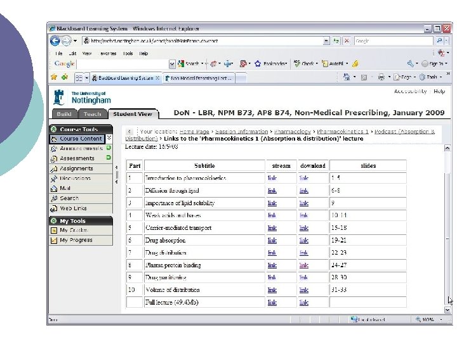Click the browser Back arrow button
457x342 pixels.
tap(55, 41)
